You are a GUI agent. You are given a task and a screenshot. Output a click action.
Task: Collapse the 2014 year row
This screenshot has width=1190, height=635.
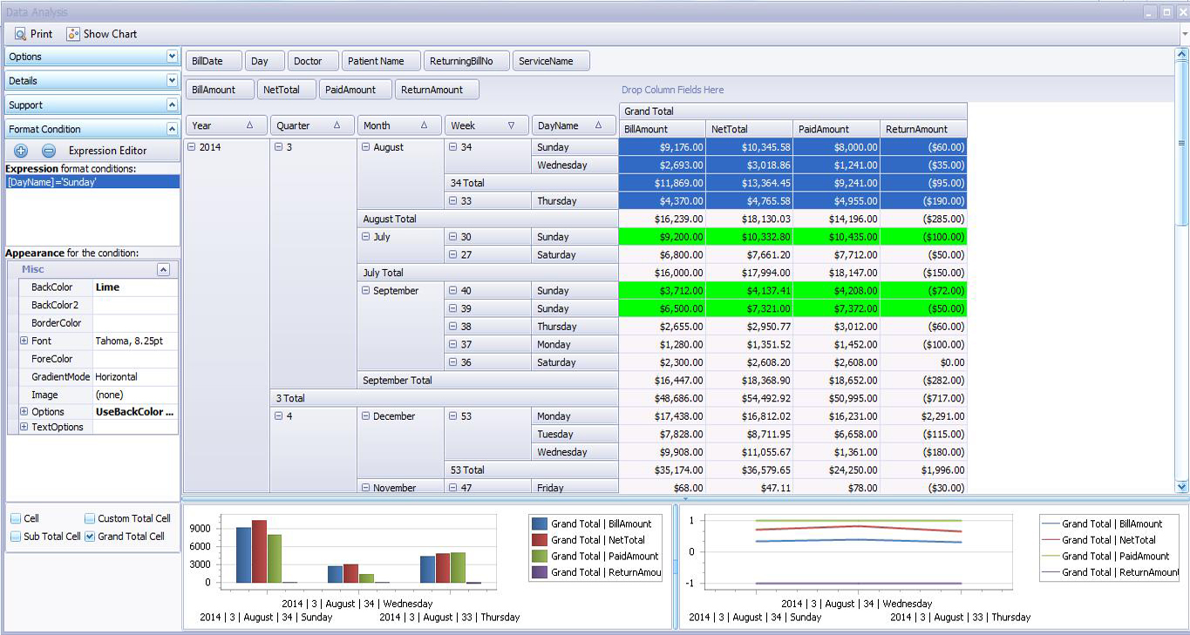tap(192, 147)
